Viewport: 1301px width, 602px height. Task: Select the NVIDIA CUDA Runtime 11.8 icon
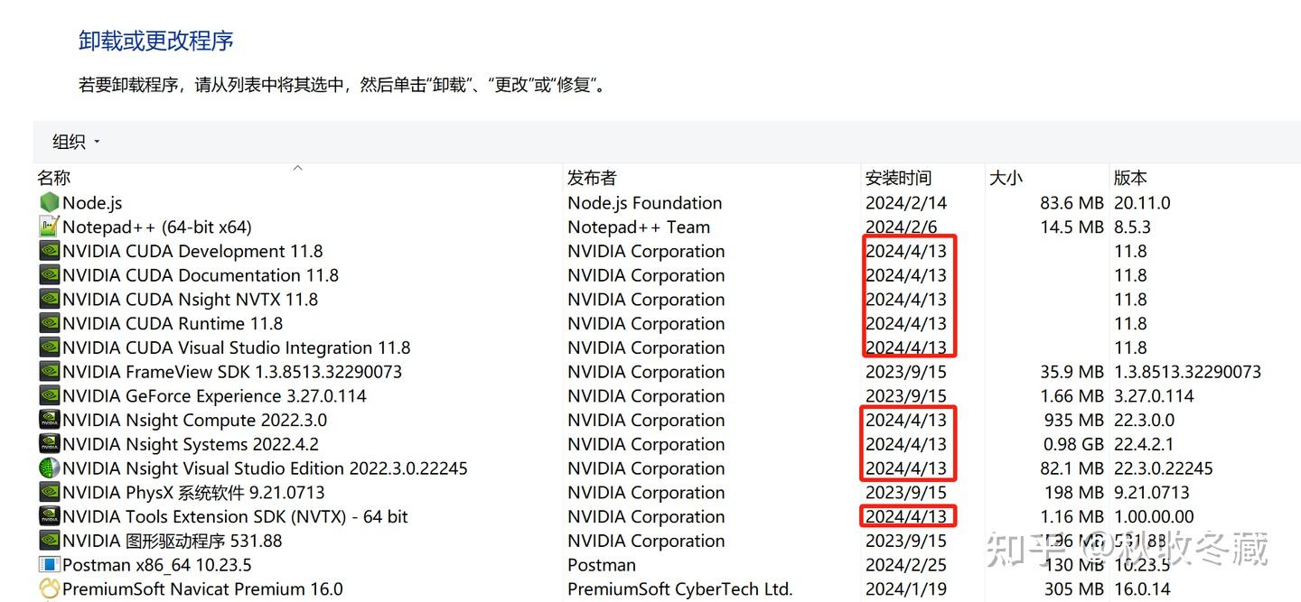49,323
